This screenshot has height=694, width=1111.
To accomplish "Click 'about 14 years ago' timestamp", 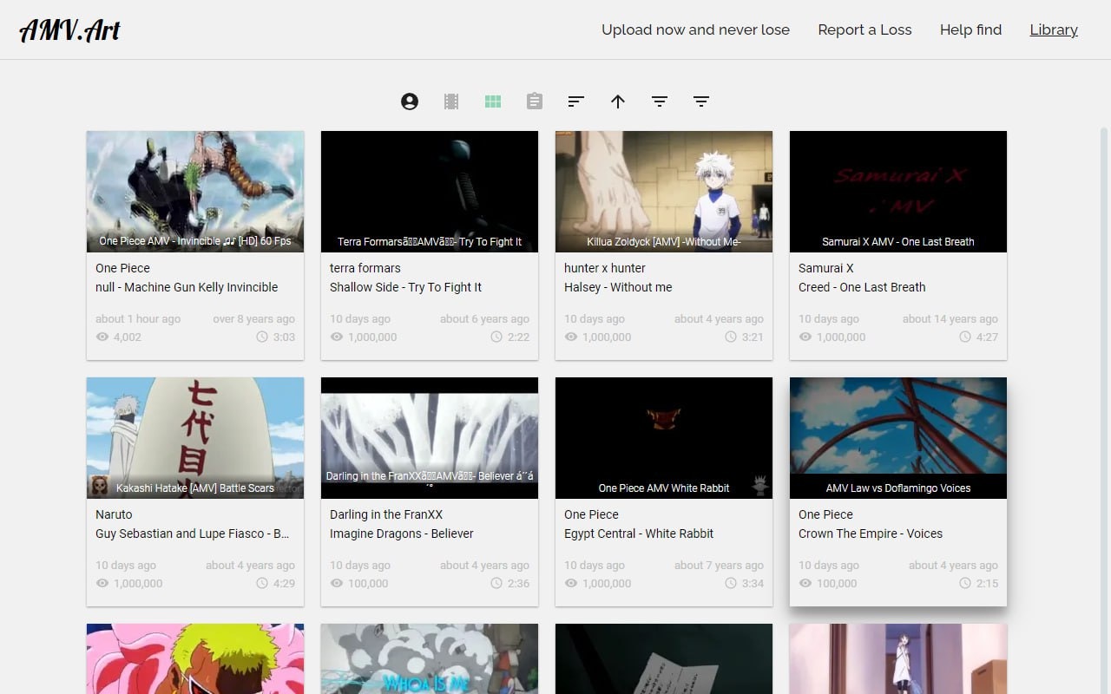I will [950, 318].
